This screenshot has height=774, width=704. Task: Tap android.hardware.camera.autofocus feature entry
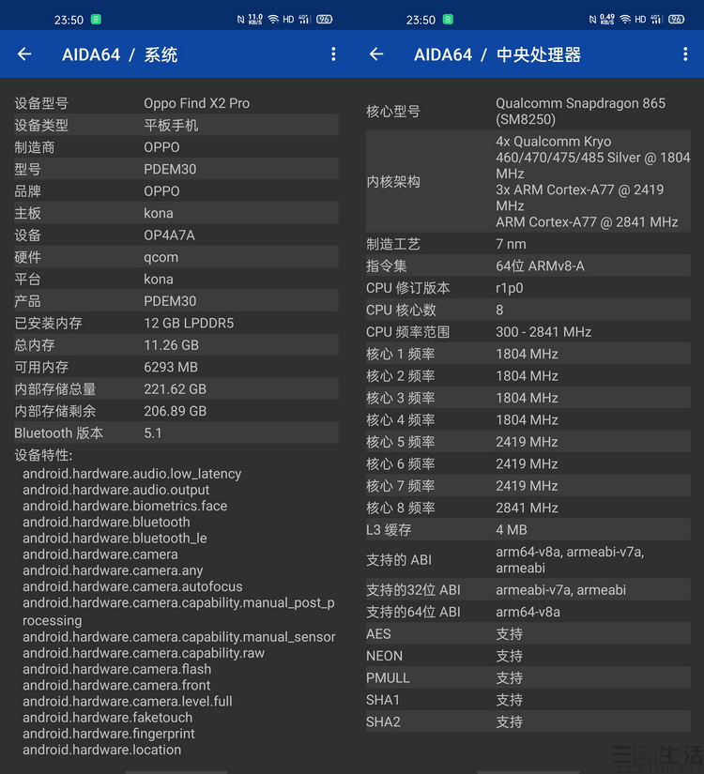click(132, 586)
